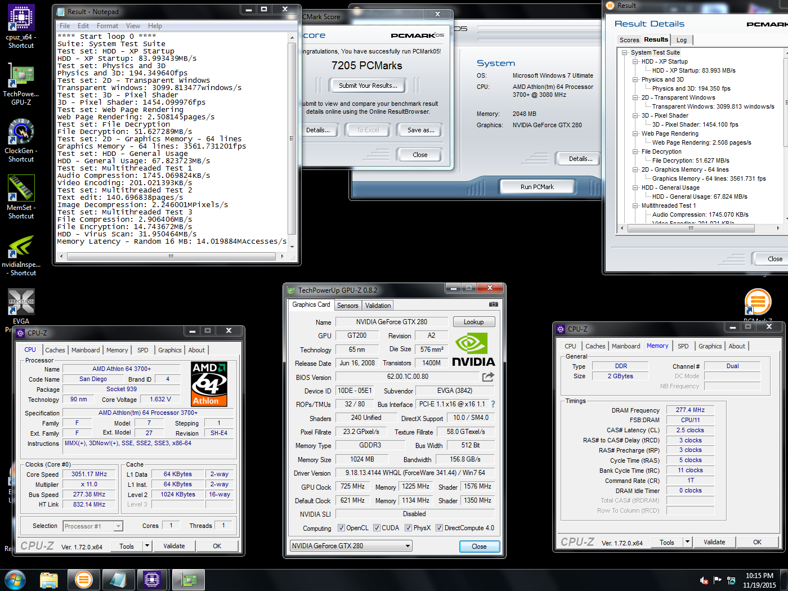Click the AMD Athlon 64 logo in CPU-Z
The width and height of the screenshot is (788, 591).
pos(209,384)
